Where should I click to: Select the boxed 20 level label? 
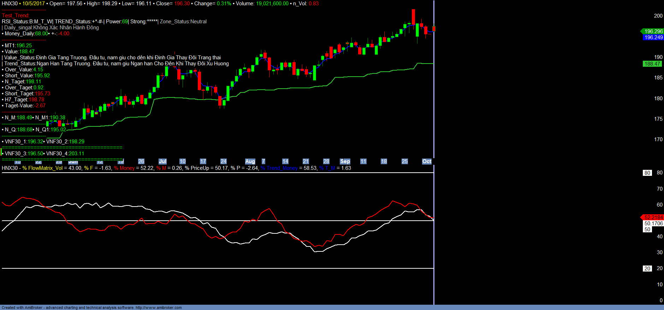[647, 269]
